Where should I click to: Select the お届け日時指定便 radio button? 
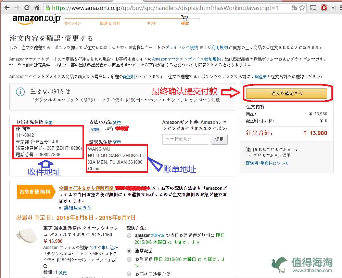(129, 274)
